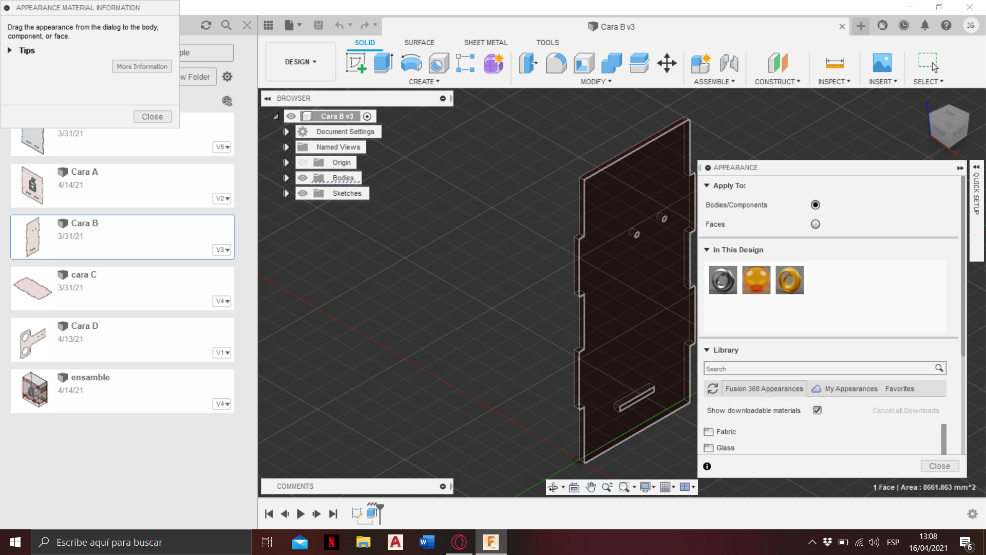Screen dimensions: 986x555
Task: Click the Shell tool in MODIFY
Action: (x=584, y=62)
